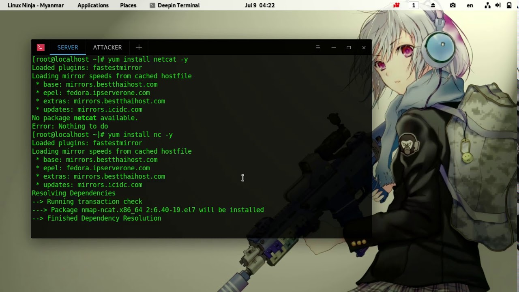Click the eject media icon in panel
This screenshot has height=292, width=519.
click(x=433, y=5)
